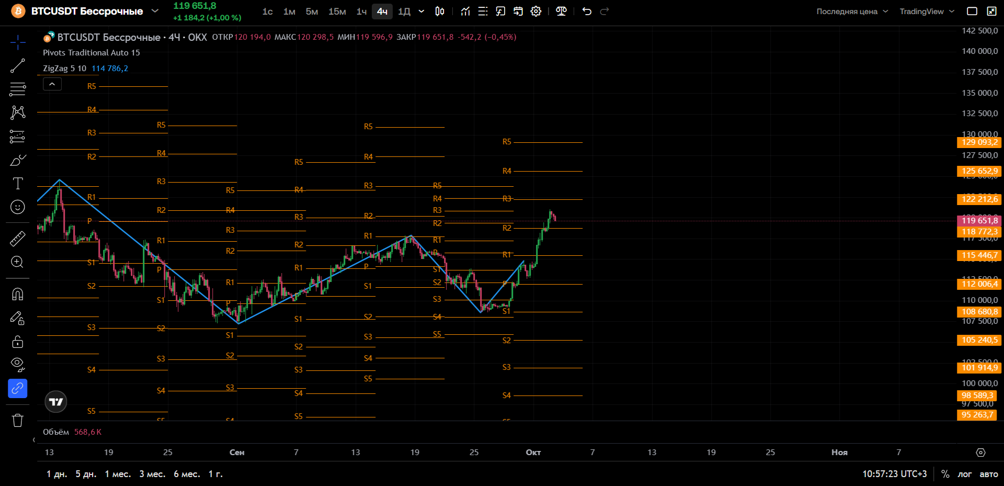
Task: Select the ruler measure tool
Action: point(18,239)
